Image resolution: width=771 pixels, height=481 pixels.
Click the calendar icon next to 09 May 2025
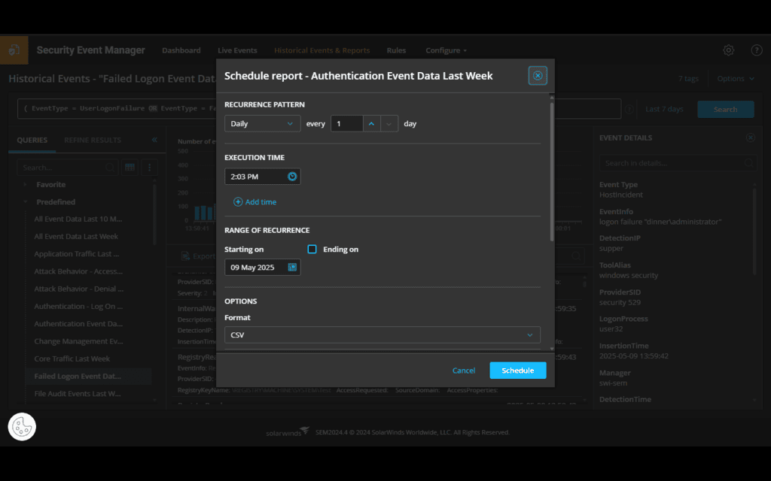click(x=293, y=266)
